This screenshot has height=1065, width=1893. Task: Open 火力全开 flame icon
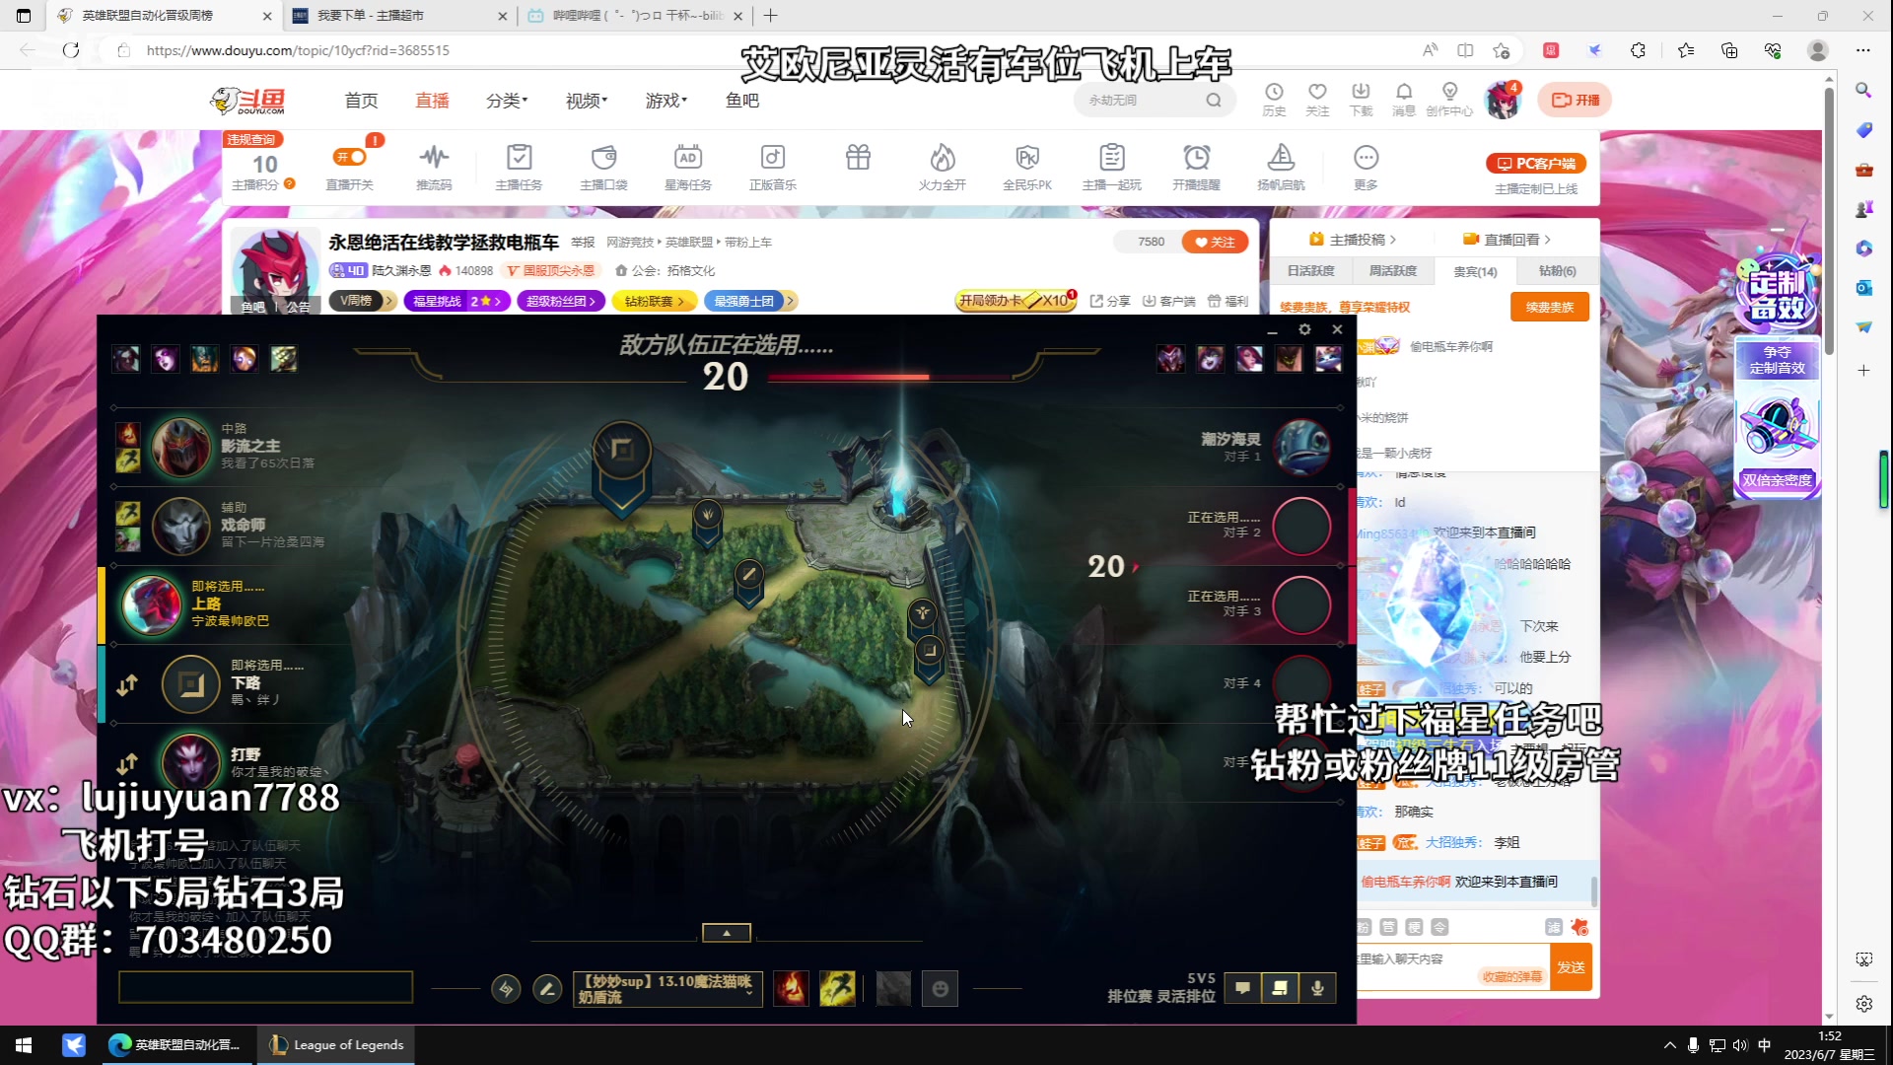(x=943, y=166)
